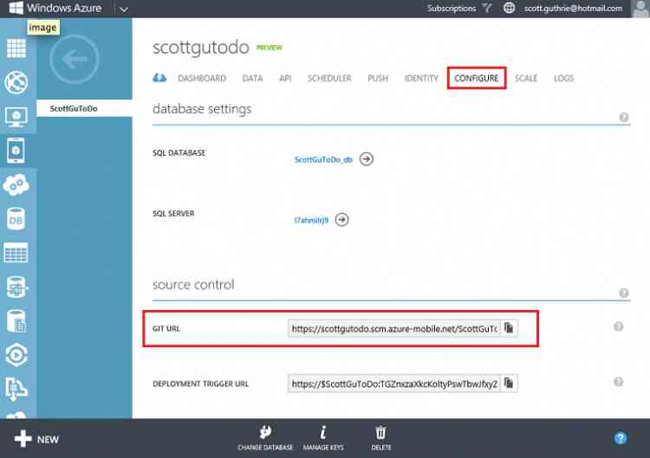Open help for source control section
Viewport: 650px width, 458px height.
click(623, 294)
